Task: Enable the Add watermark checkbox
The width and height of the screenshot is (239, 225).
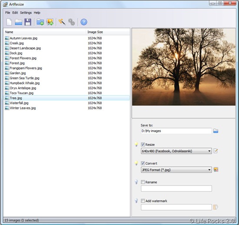Action: click(x=143, y=201)
